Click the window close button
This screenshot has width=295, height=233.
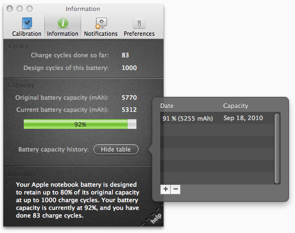coord(9,9)
